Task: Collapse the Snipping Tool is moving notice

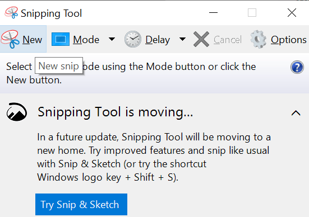Action: coord(296,113)
